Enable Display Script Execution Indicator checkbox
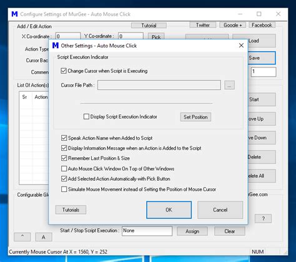 (86, 117)
